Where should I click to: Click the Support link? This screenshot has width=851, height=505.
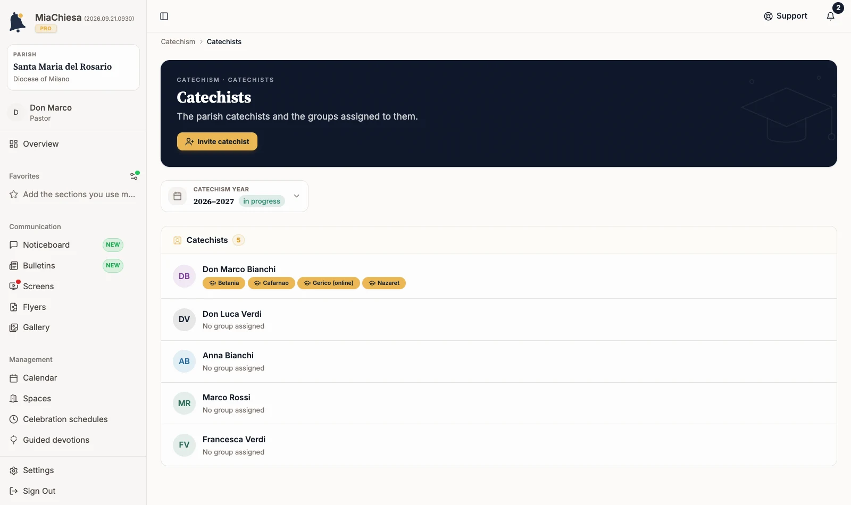pos(786,16)
